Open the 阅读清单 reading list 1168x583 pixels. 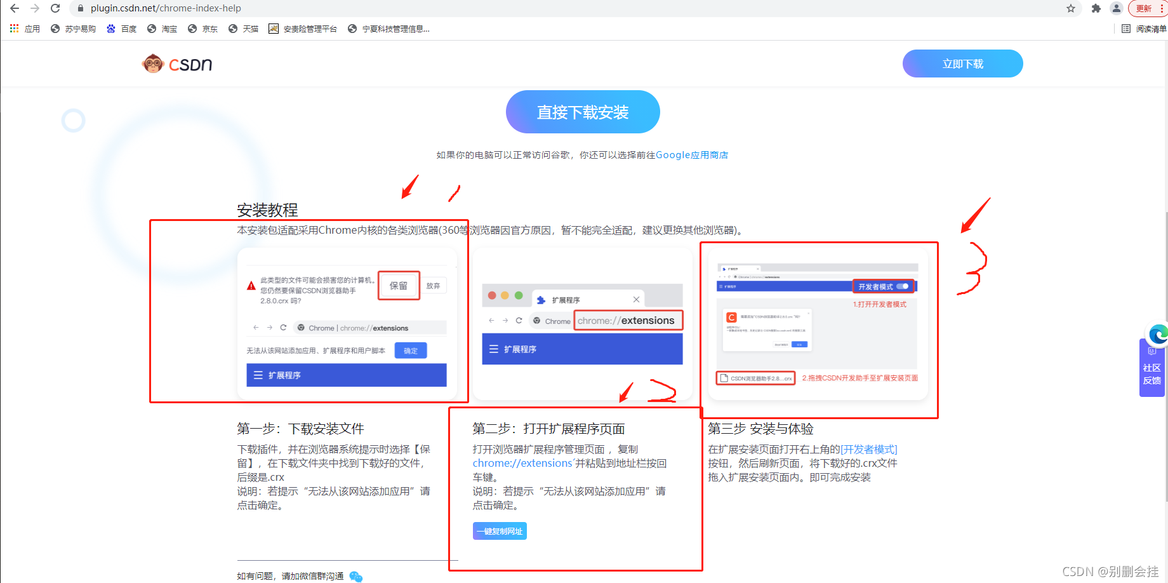pos(1144,29)
